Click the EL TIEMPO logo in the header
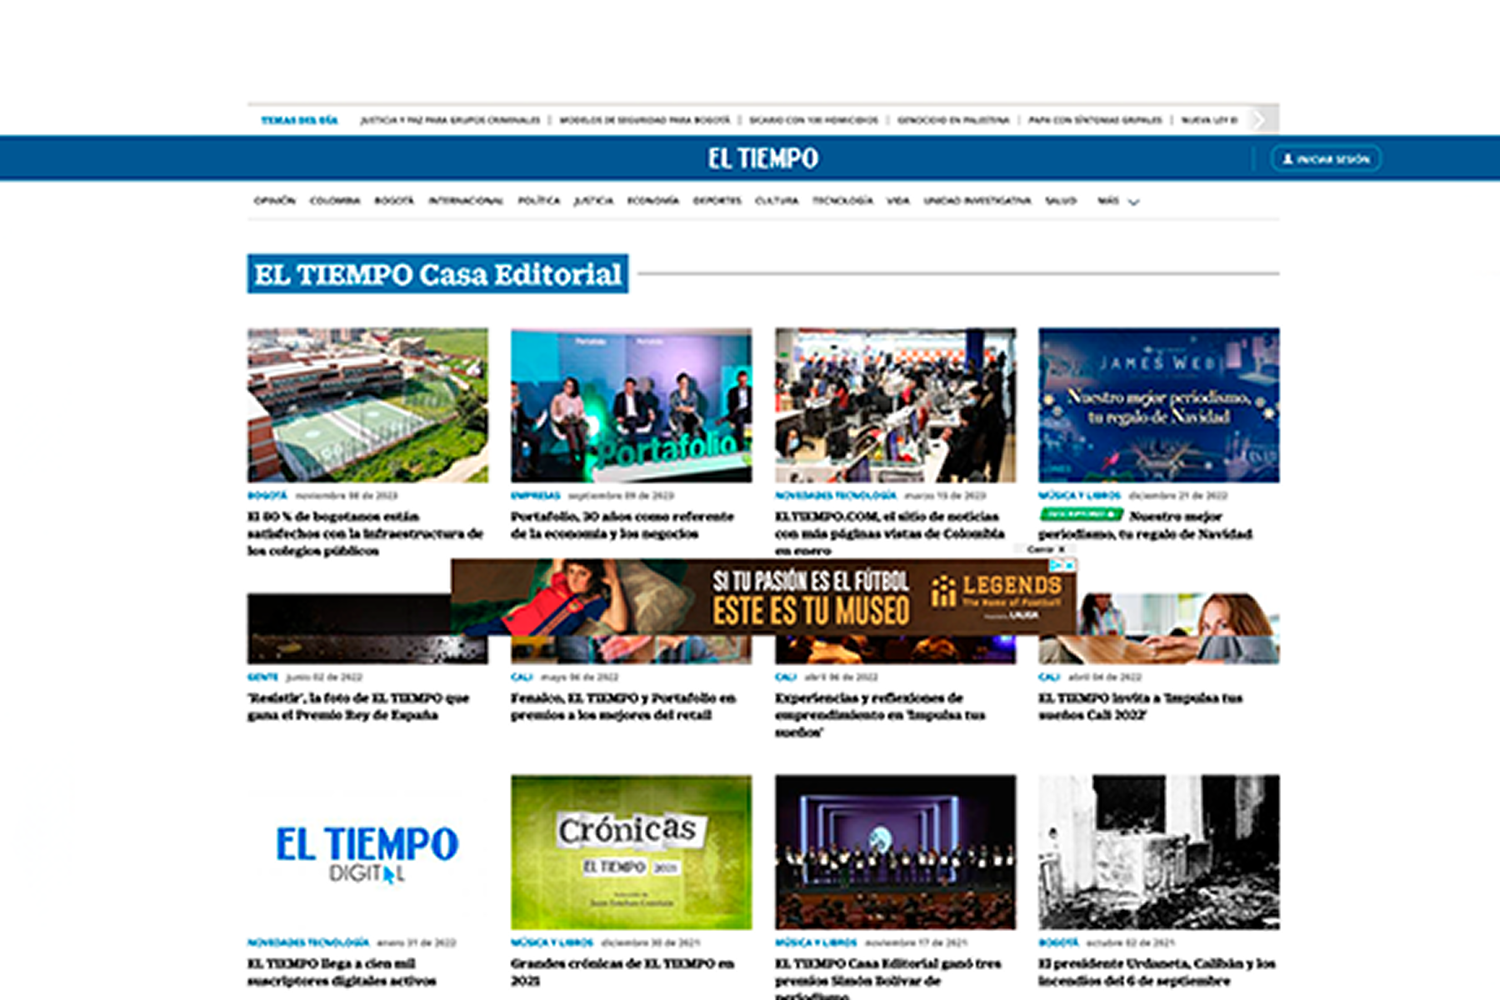Image resolution: width=1500 pixels, height=1000 pixels. [x=763, y=158]
